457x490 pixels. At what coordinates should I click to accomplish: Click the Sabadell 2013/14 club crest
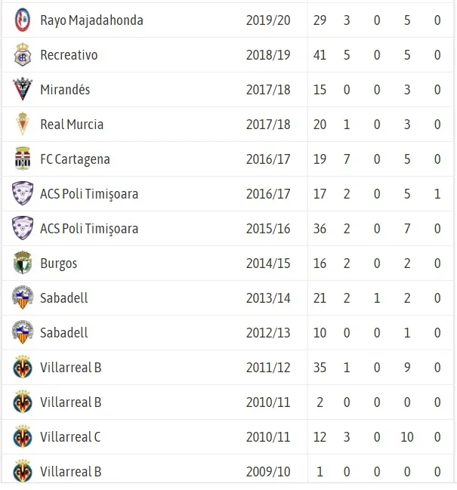click(23, 298)
